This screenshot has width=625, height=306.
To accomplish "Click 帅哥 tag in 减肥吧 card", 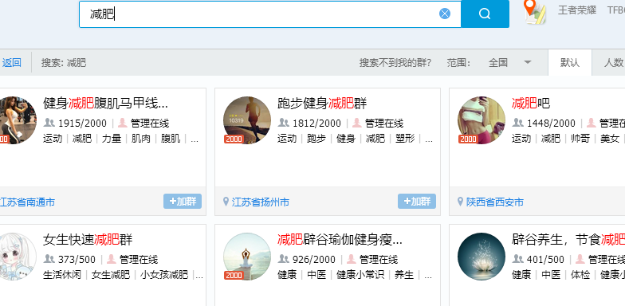I will click(x=580, y=139).
